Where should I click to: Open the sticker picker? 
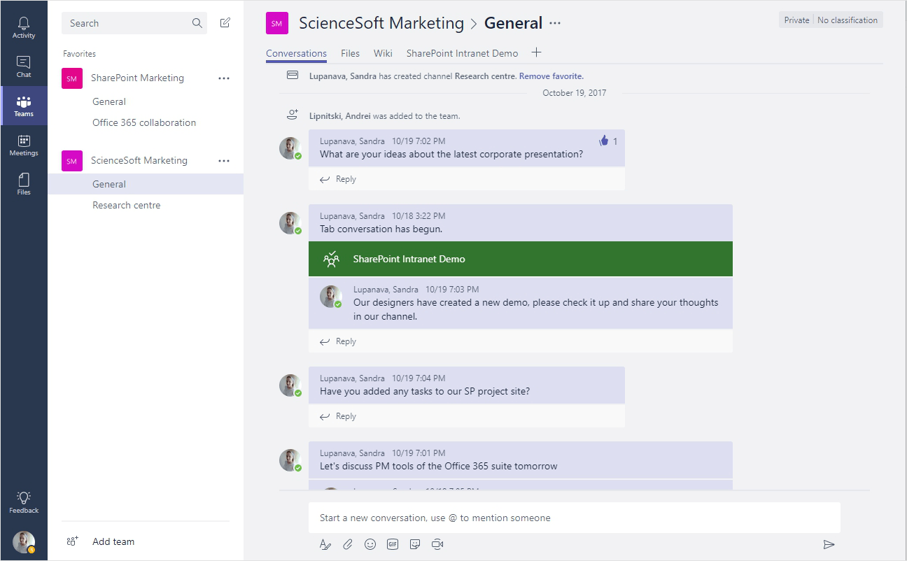415,544
